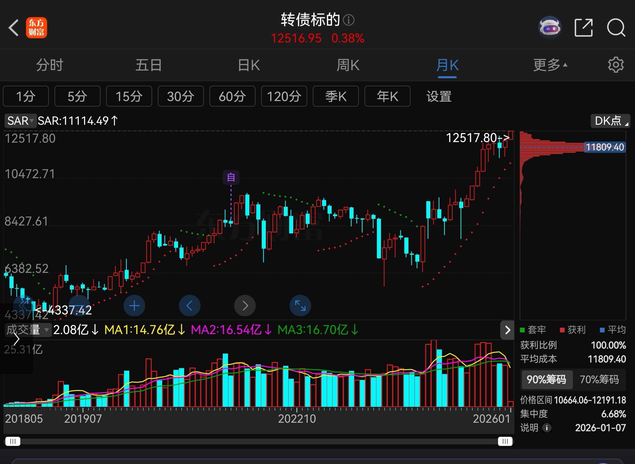The height and width of the screenshot is (464, 635).
Task: Click the right handle of range slider
Action: (x=505, y=441)
